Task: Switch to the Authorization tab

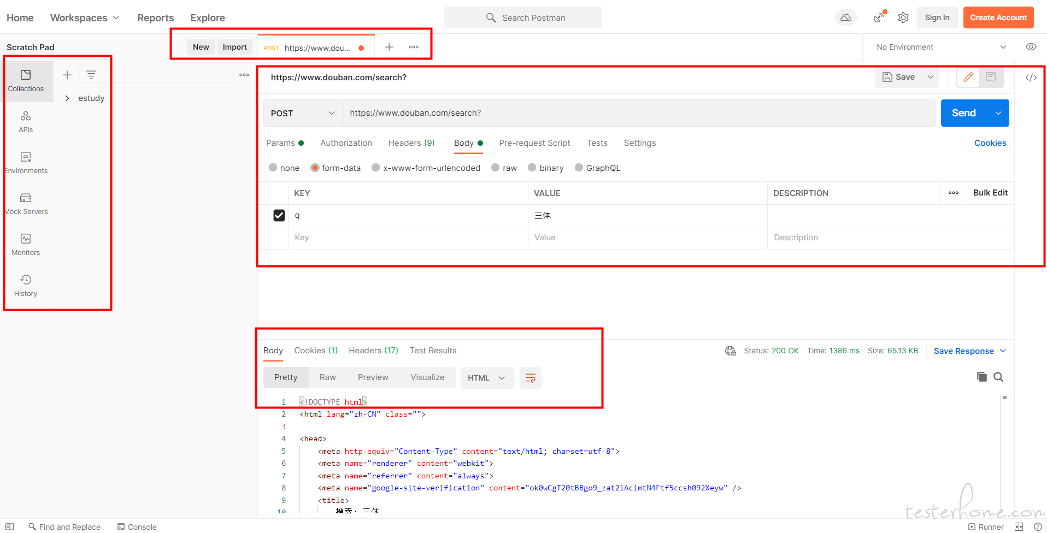Action: click(x=346, y=143)
